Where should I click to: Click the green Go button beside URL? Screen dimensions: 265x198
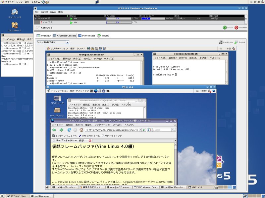click(x=144, y=130)
